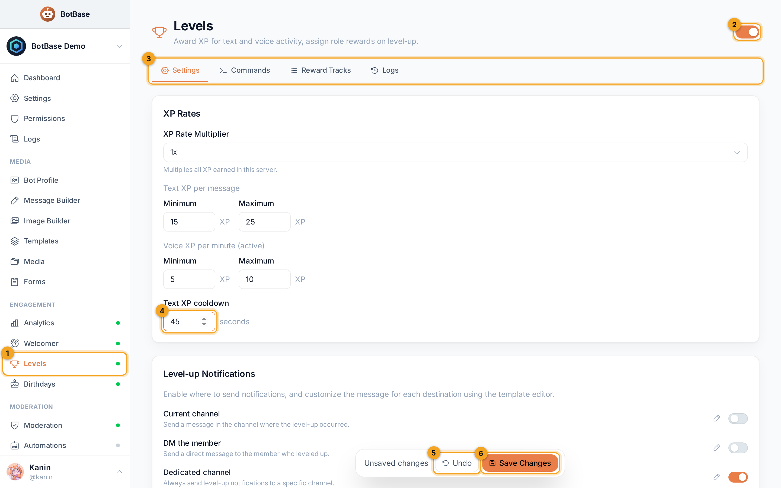Screen dimensions: 781x488
Task: Toggle the Levels module switch
Action: [x=747, y=32]
